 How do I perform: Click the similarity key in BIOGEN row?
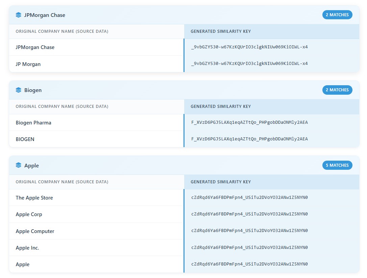(x=249, y=139)
